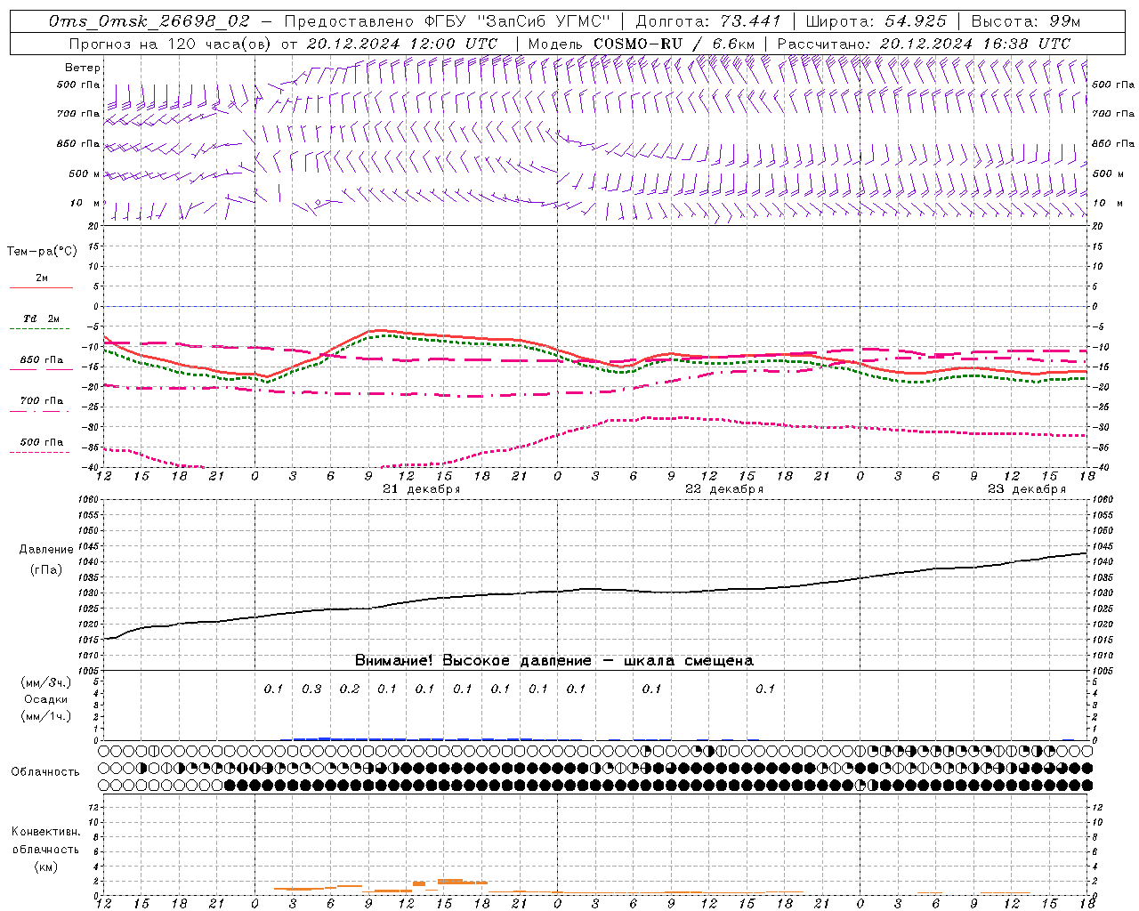This screenshot has width=1139, height=911.
Task: Click the (км) convective cloud unit label
Action: (45, 867)
